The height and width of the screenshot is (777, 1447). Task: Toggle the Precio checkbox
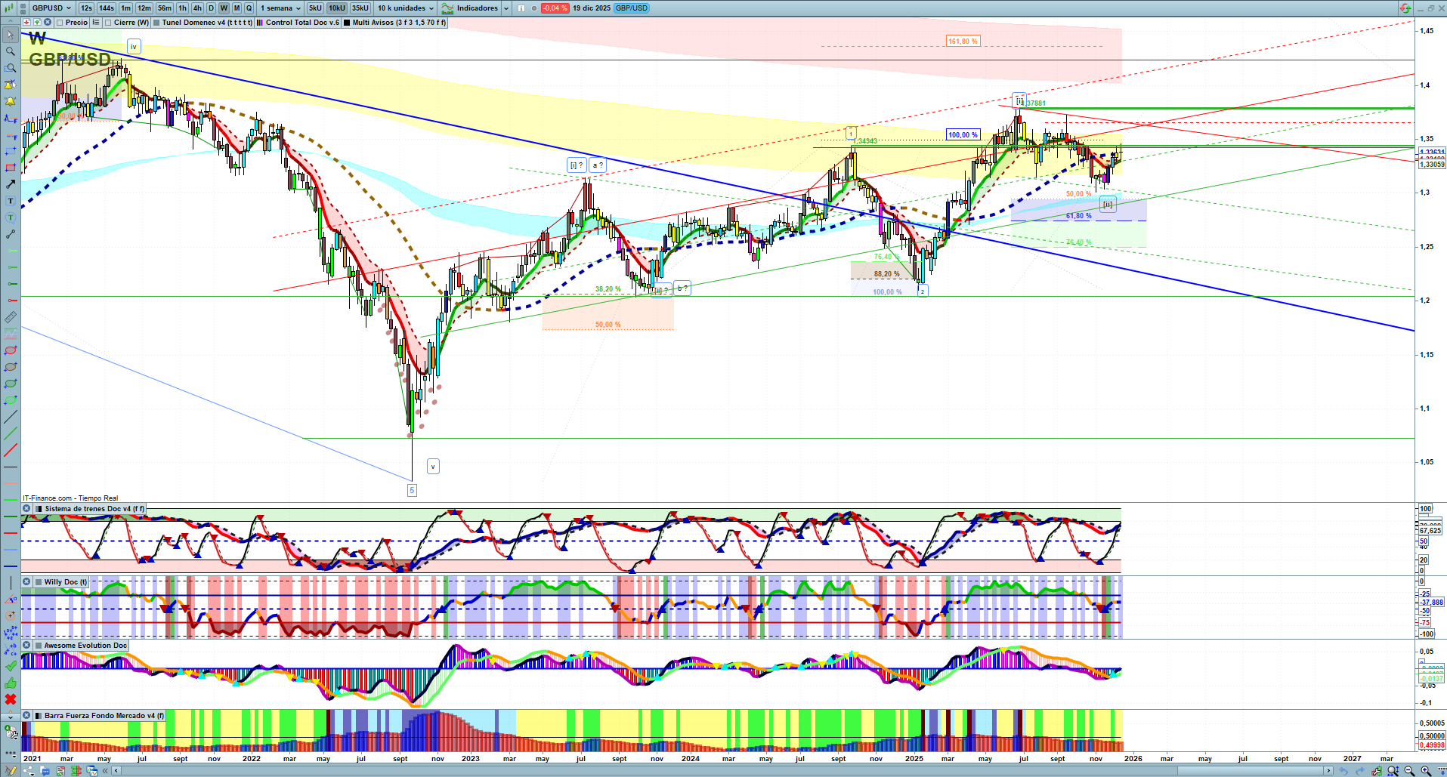[60, 23]
